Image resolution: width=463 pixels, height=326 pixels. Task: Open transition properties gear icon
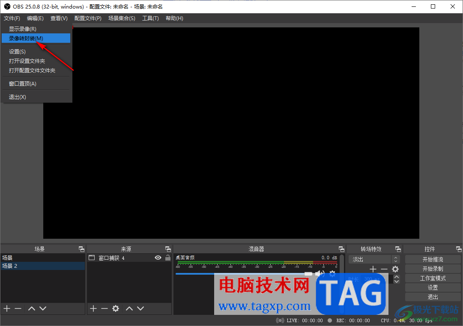click(395, 269)
